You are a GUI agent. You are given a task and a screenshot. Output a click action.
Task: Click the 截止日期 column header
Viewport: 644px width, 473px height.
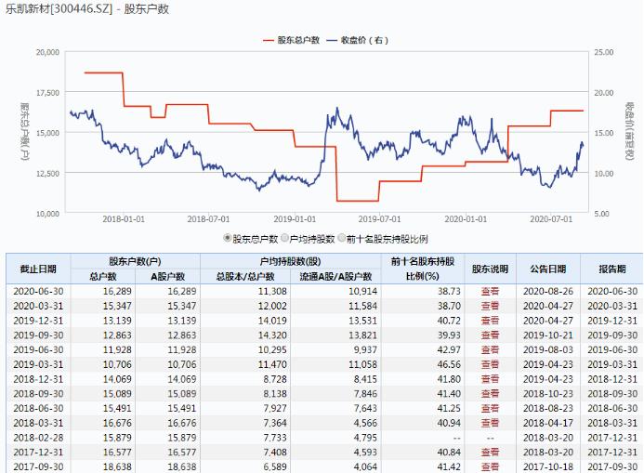click(x=38, y=269)
